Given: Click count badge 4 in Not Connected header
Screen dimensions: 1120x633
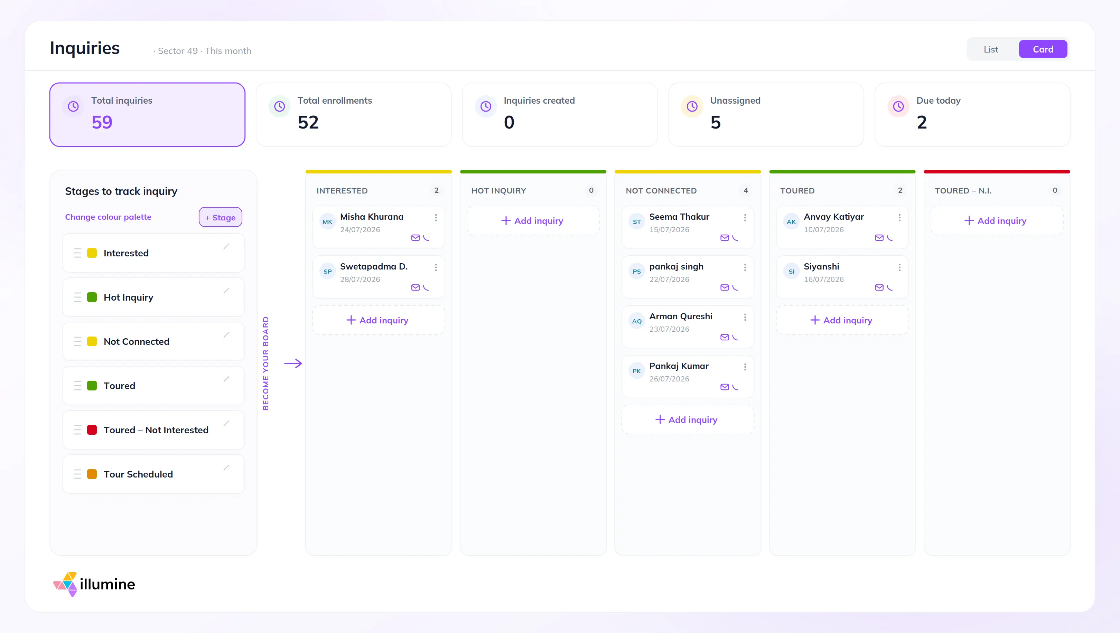Looking at the screenshot, I should pos(746,190).
